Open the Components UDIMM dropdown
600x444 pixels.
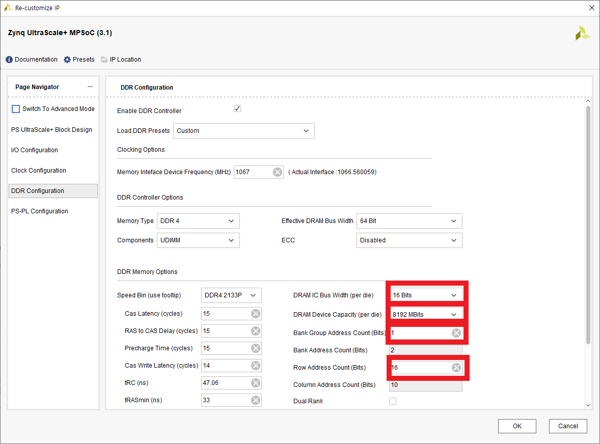[x=198, y=240]
